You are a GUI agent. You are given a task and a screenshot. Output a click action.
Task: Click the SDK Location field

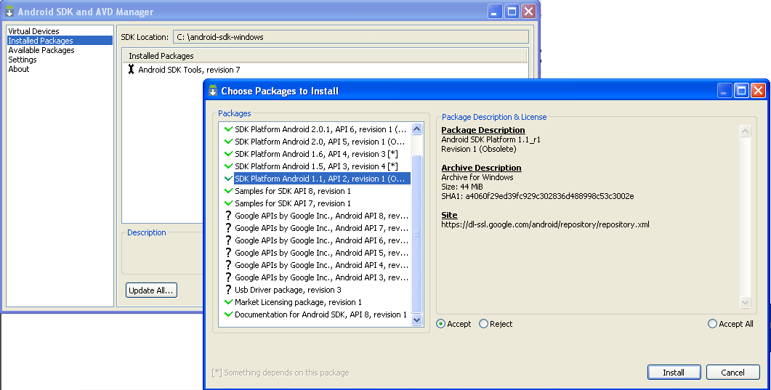[351, 37]
